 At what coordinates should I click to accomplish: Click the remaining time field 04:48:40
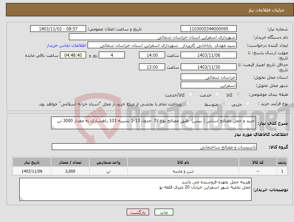coord(73,55)
